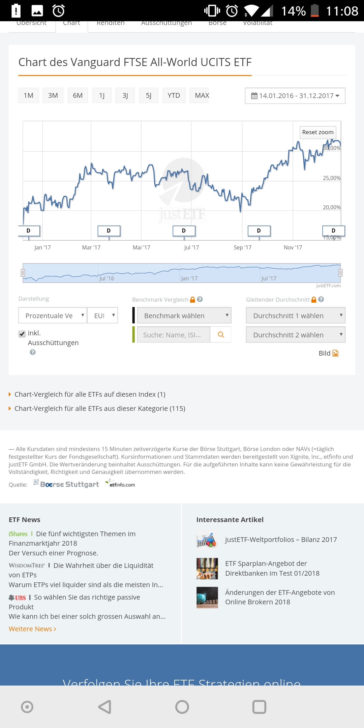
Task: Tap the Android home button
Action: 182,707
